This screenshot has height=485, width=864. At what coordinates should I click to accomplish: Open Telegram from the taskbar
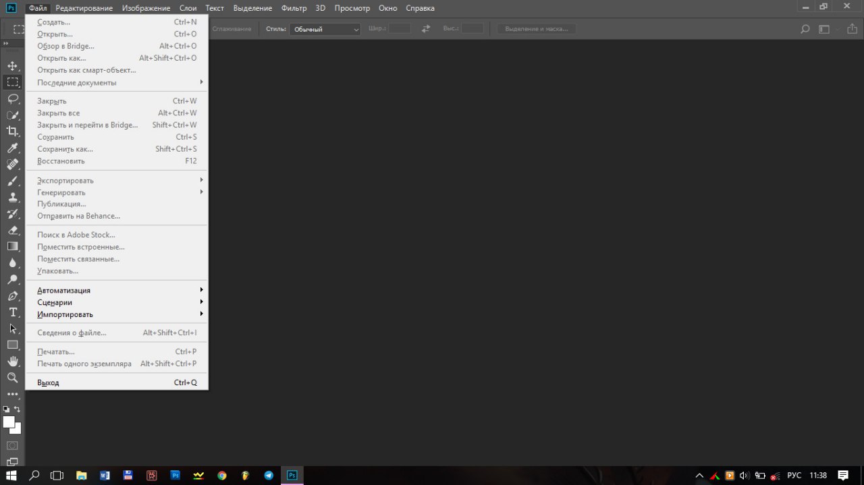pos(269,475)
